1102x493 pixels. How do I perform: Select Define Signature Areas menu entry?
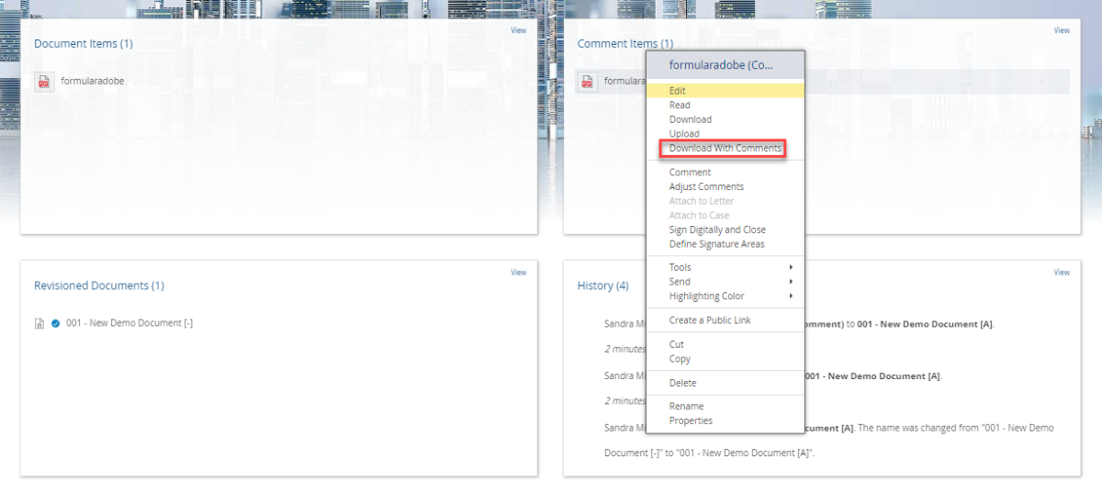click(x=716, y=244)
